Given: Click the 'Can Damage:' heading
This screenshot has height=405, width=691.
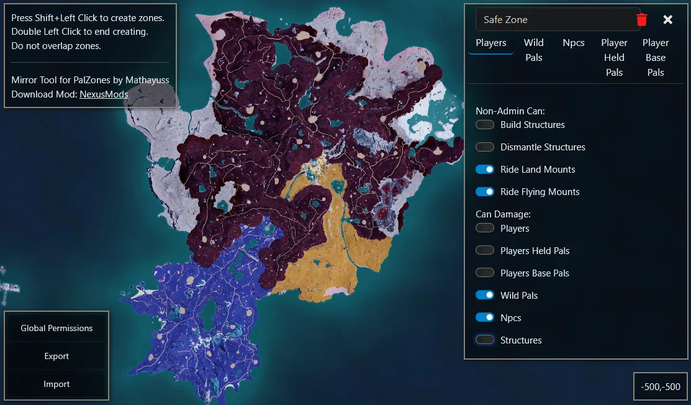Looking at the screenshot, I should [503, 214].
